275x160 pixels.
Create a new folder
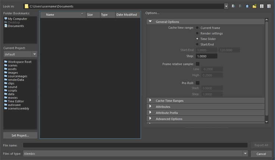(x=254, y=6)
